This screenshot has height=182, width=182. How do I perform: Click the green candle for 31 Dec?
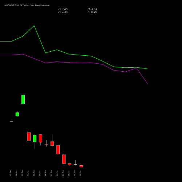click(x=17, y=114)
